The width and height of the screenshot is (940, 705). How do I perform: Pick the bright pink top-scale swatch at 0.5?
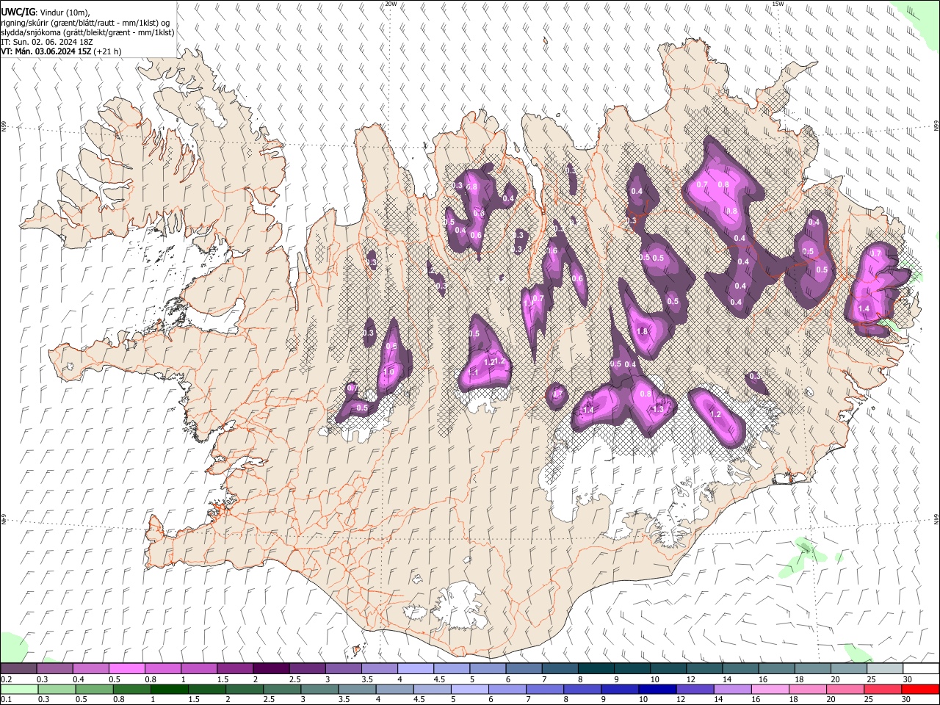pyautogui.click(x=128, y=669)
